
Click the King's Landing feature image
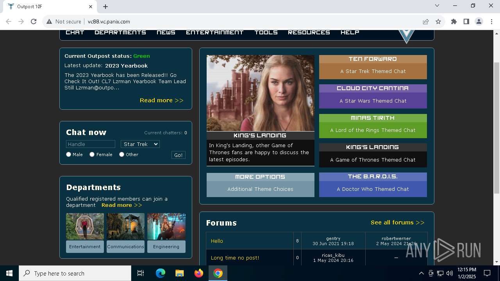(261, 93)
